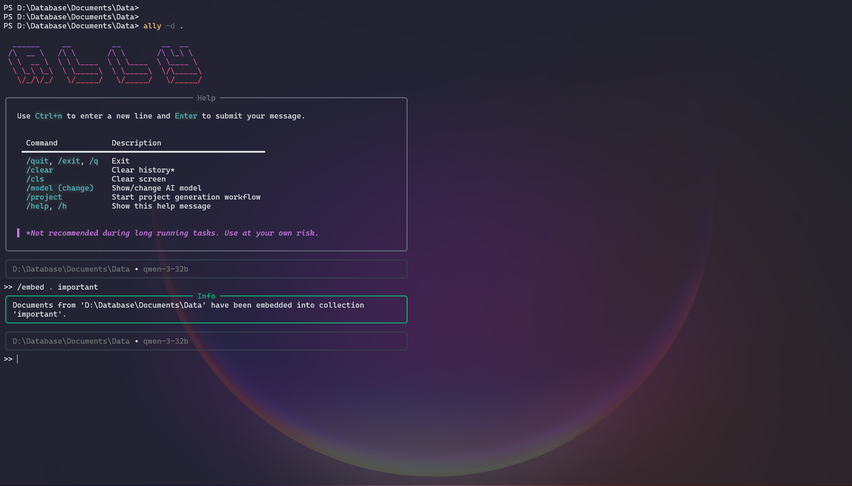Viewport: 852px width, 486px height.
Task: Click the upper qwen-3-32b status bar
Action: coord(206,269)
